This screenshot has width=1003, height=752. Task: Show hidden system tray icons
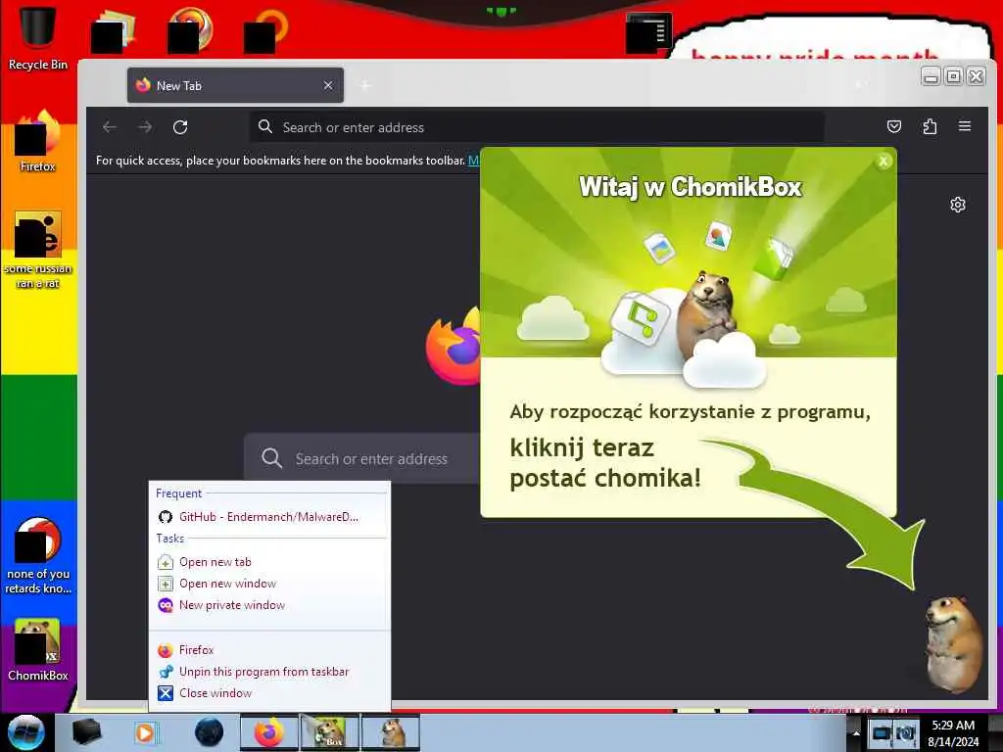[x=856, y=733]
